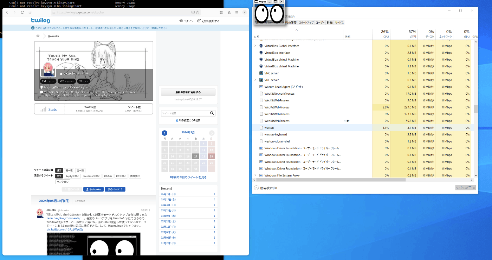The width and height of the screenshot is (492, 260).
Task: Click the browser page load progress bar
Action: click(123, 15)
